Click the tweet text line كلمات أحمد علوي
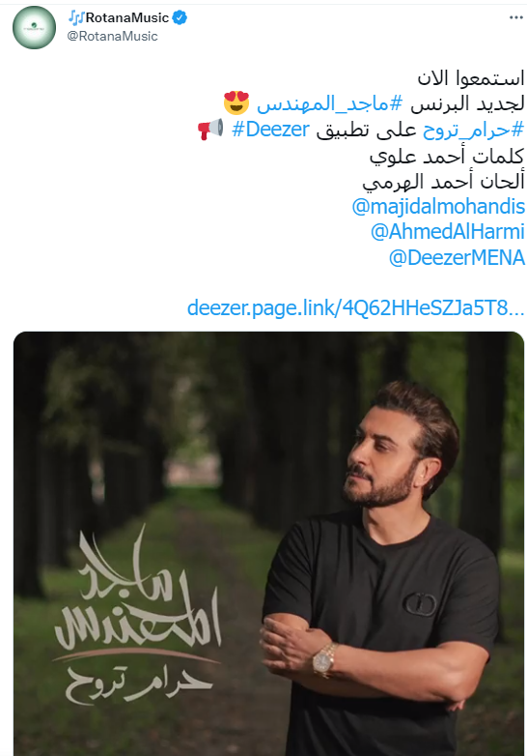 (x=447, y=156)
